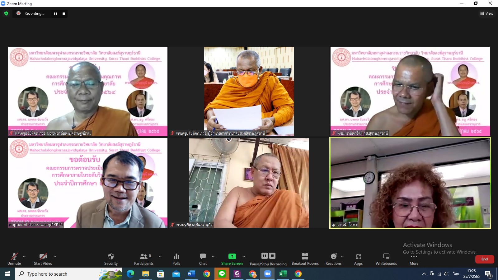
Task: Select noppadol chanrawang(PKRU) video tile
Action: tap(88, 183)
